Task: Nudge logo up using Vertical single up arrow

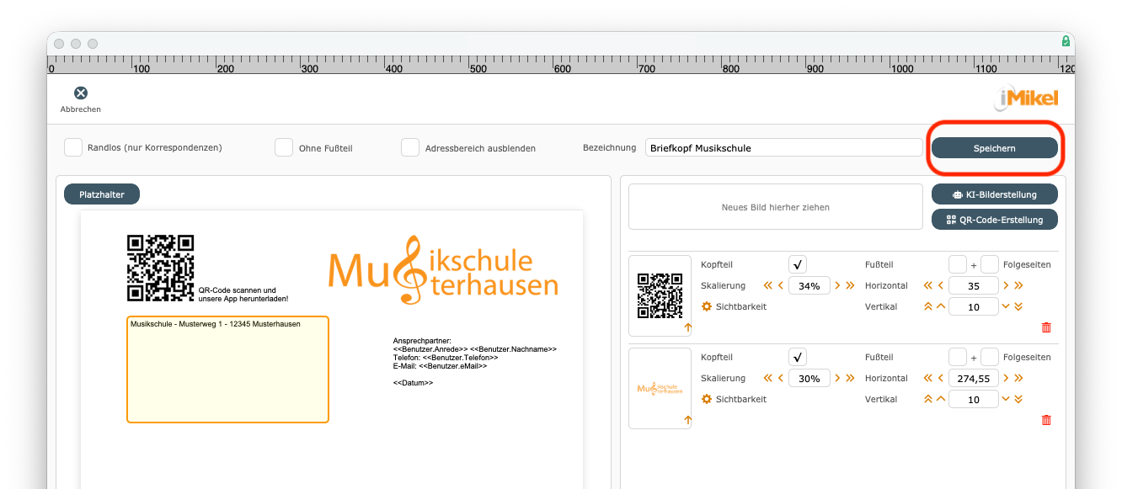Action: click(941, 399)
